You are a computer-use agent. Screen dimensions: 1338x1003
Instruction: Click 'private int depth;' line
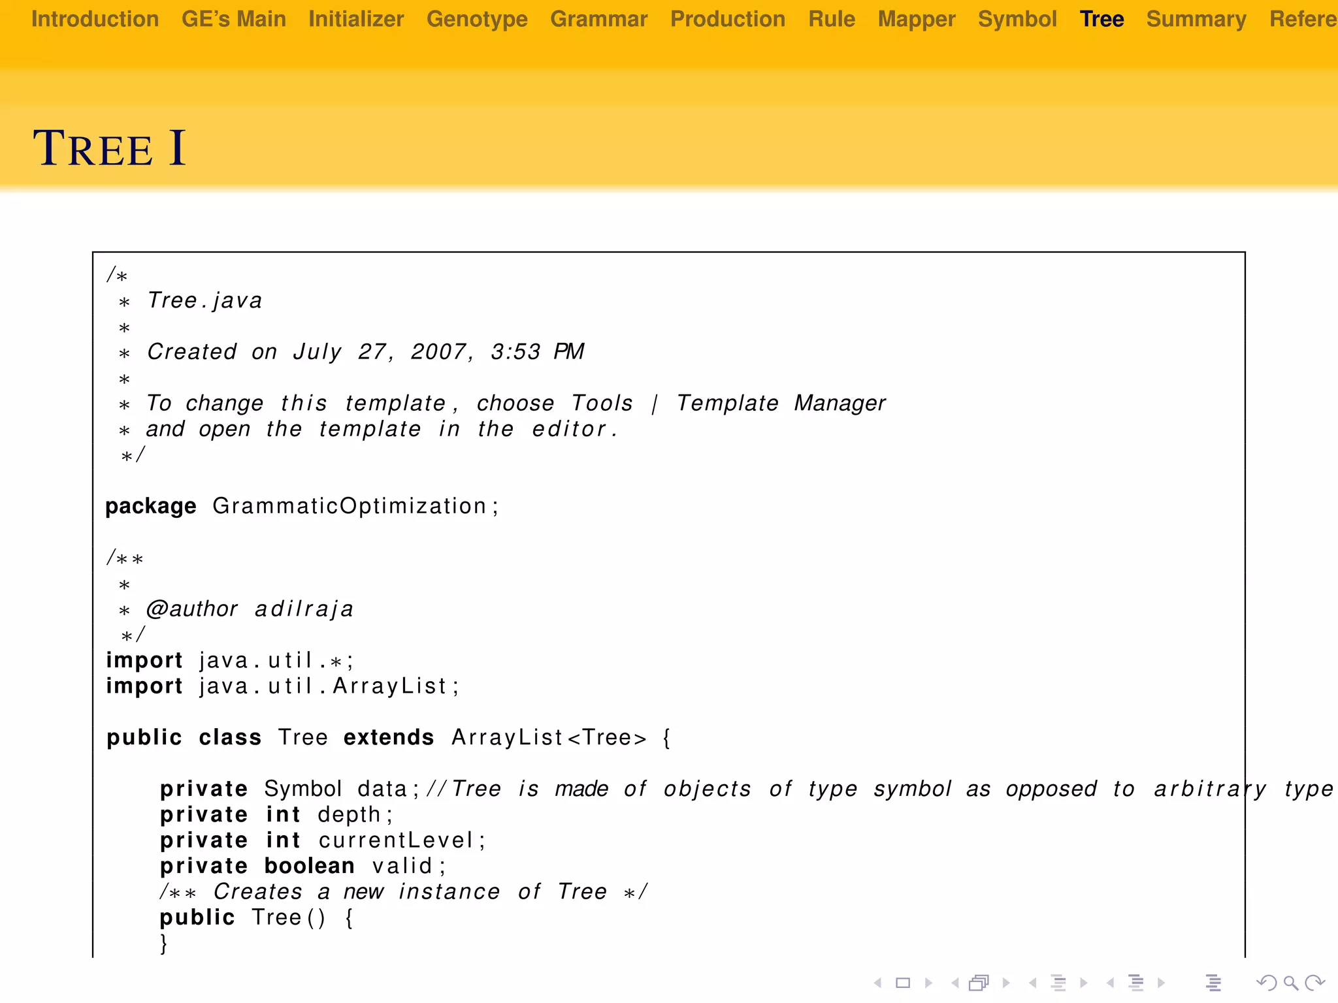[x=276, y=815]
